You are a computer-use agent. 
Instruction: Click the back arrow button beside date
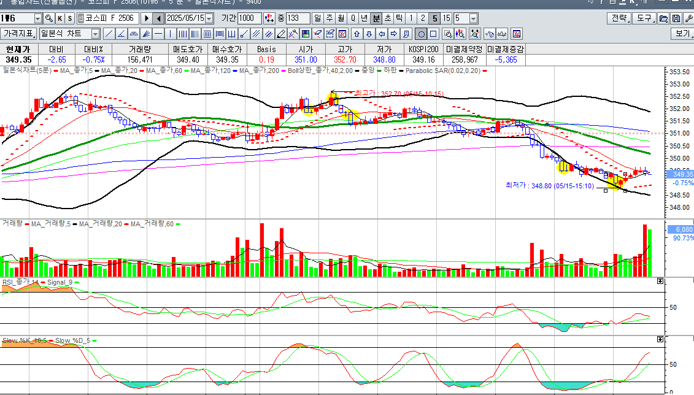point(159,18)
